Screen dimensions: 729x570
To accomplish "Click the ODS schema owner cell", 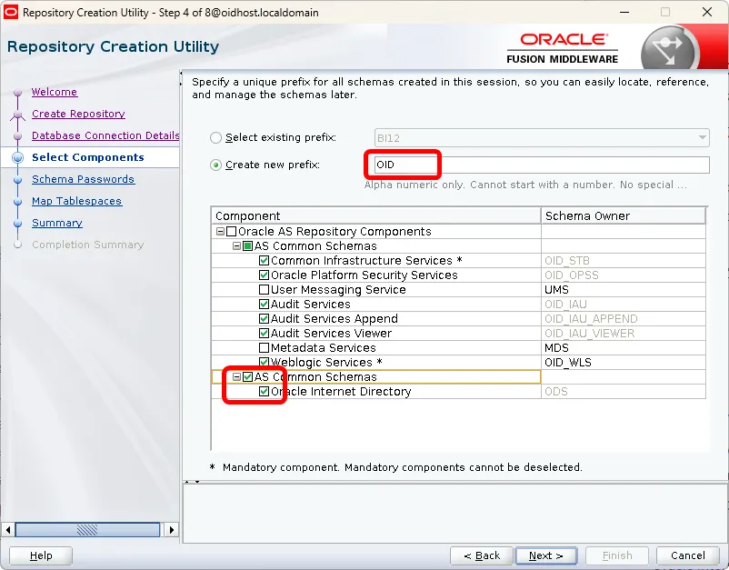I will [624, 392].
